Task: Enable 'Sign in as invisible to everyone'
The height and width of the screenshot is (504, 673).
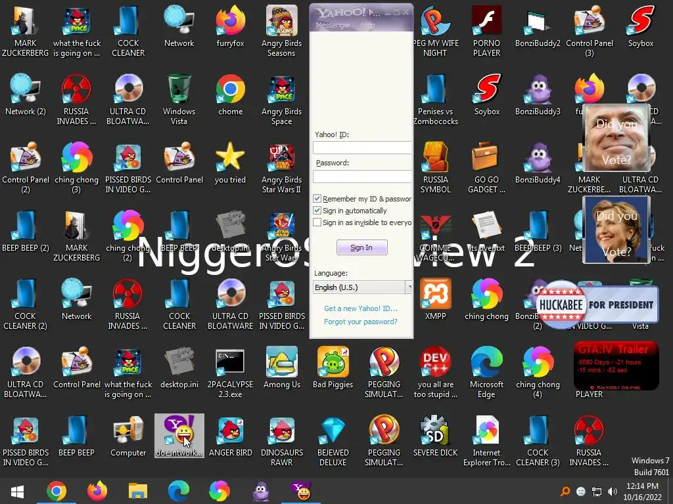Action: (317, 222)
